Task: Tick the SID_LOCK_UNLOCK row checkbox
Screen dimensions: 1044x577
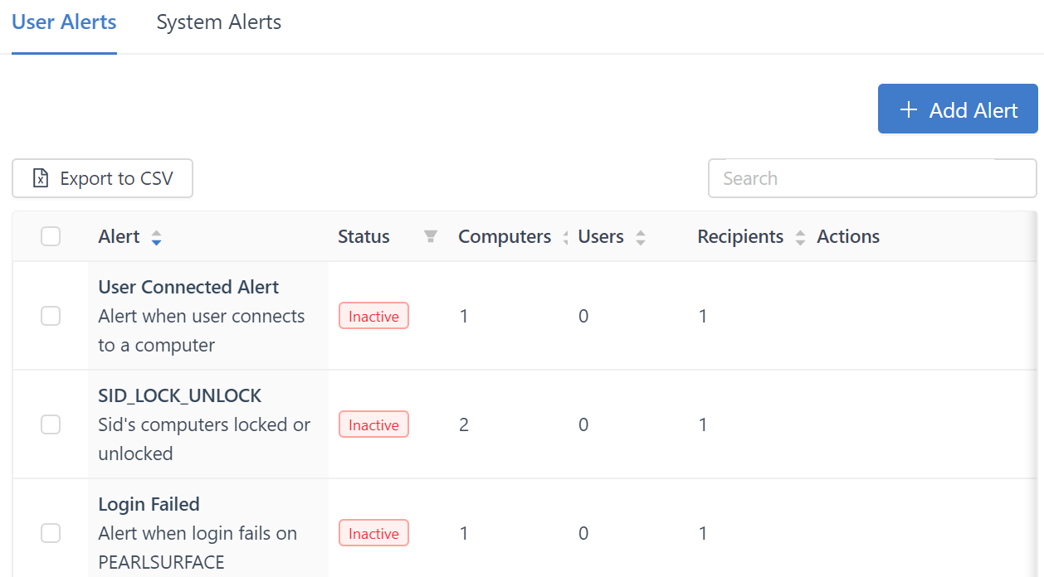Action: (51, 424)
